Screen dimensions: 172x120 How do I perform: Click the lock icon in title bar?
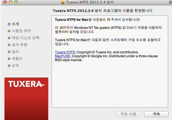[171, 2]
